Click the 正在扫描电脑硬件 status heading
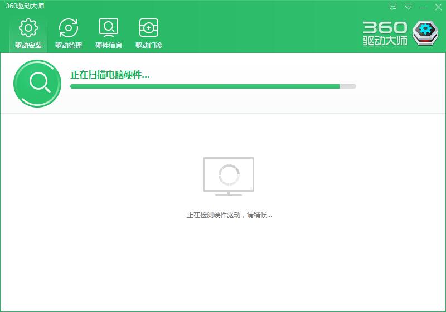 110,75
